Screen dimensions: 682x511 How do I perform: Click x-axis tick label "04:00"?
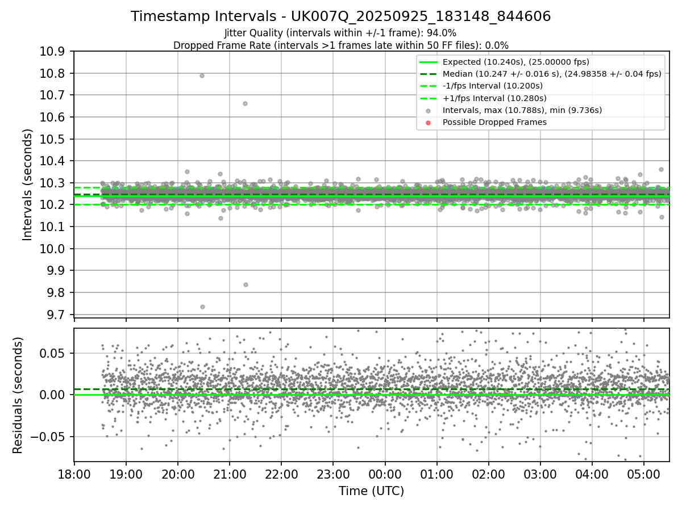click(x=592, y=474)
